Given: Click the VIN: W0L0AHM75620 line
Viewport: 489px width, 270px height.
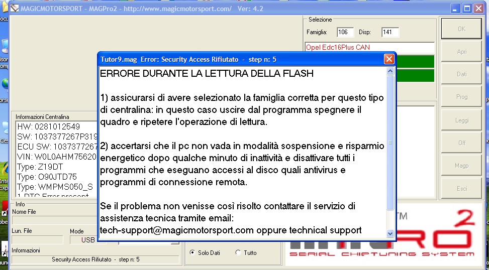Looking at the screenshot, I should pyautogui.click(x=57, y=157).
